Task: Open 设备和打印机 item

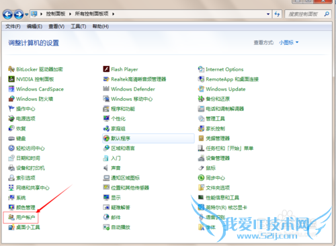Action: [x=26, y=168]
